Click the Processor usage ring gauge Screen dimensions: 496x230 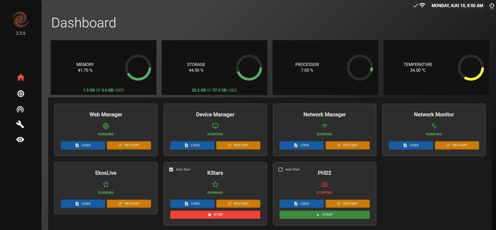click(x=360, y=68)
